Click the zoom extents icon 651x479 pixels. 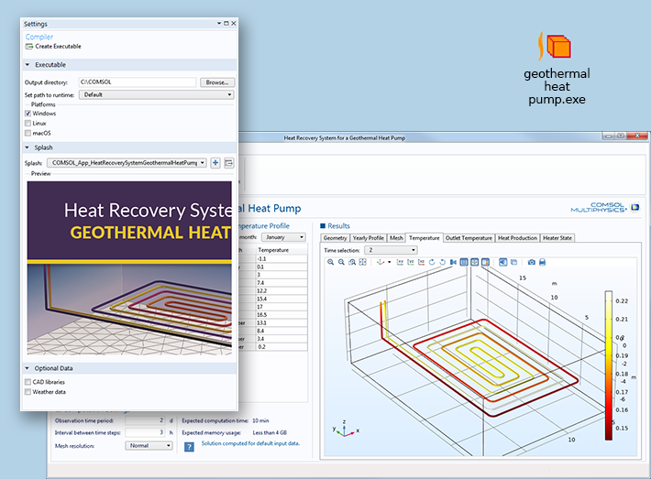click(x=363, y=262)
